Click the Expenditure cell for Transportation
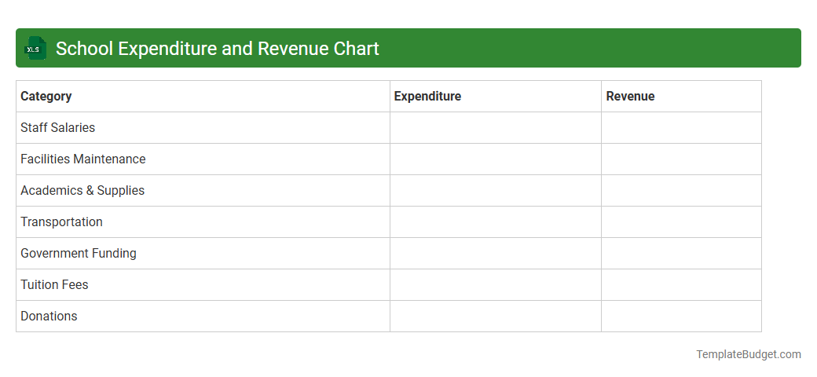Image resolution: width=817 pixels, height=377 pixels. pyautogui.click(x=496, y=221)
